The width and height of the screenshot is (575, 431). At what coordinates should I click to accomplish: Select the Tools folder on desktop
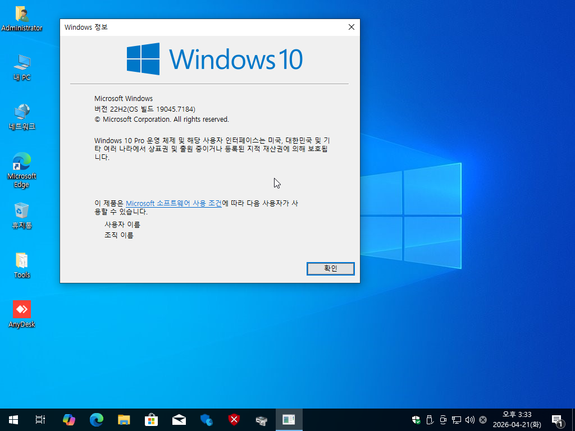tap(22, 265)
